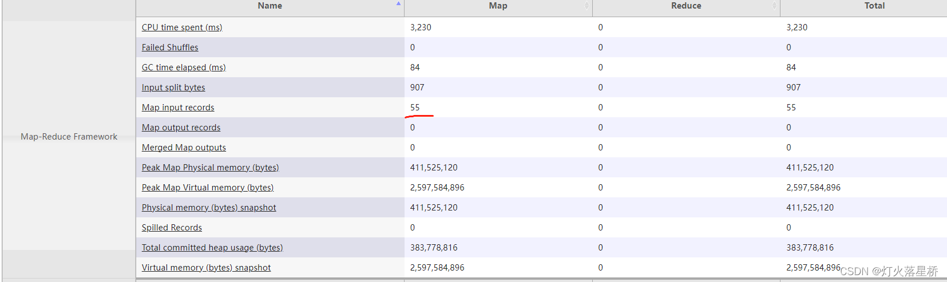
Task: Open the Map input records link
Action: [x=178, y=108]
